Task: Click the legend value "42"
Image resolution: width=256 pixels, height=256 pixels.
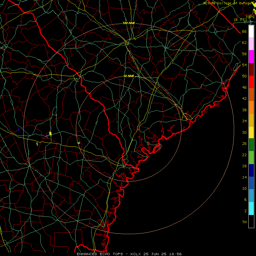Action: [x=244, y=99]
